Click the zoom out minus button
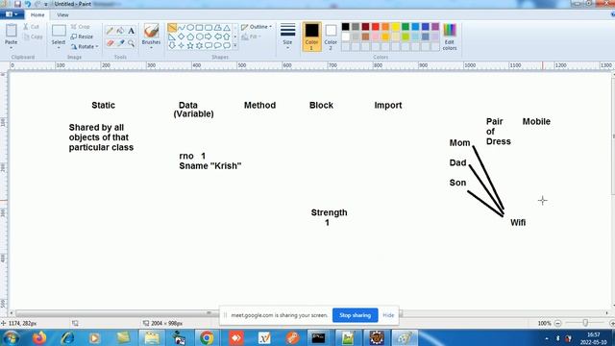This screenshot has height=346, width=615. [x=557, y=323]
